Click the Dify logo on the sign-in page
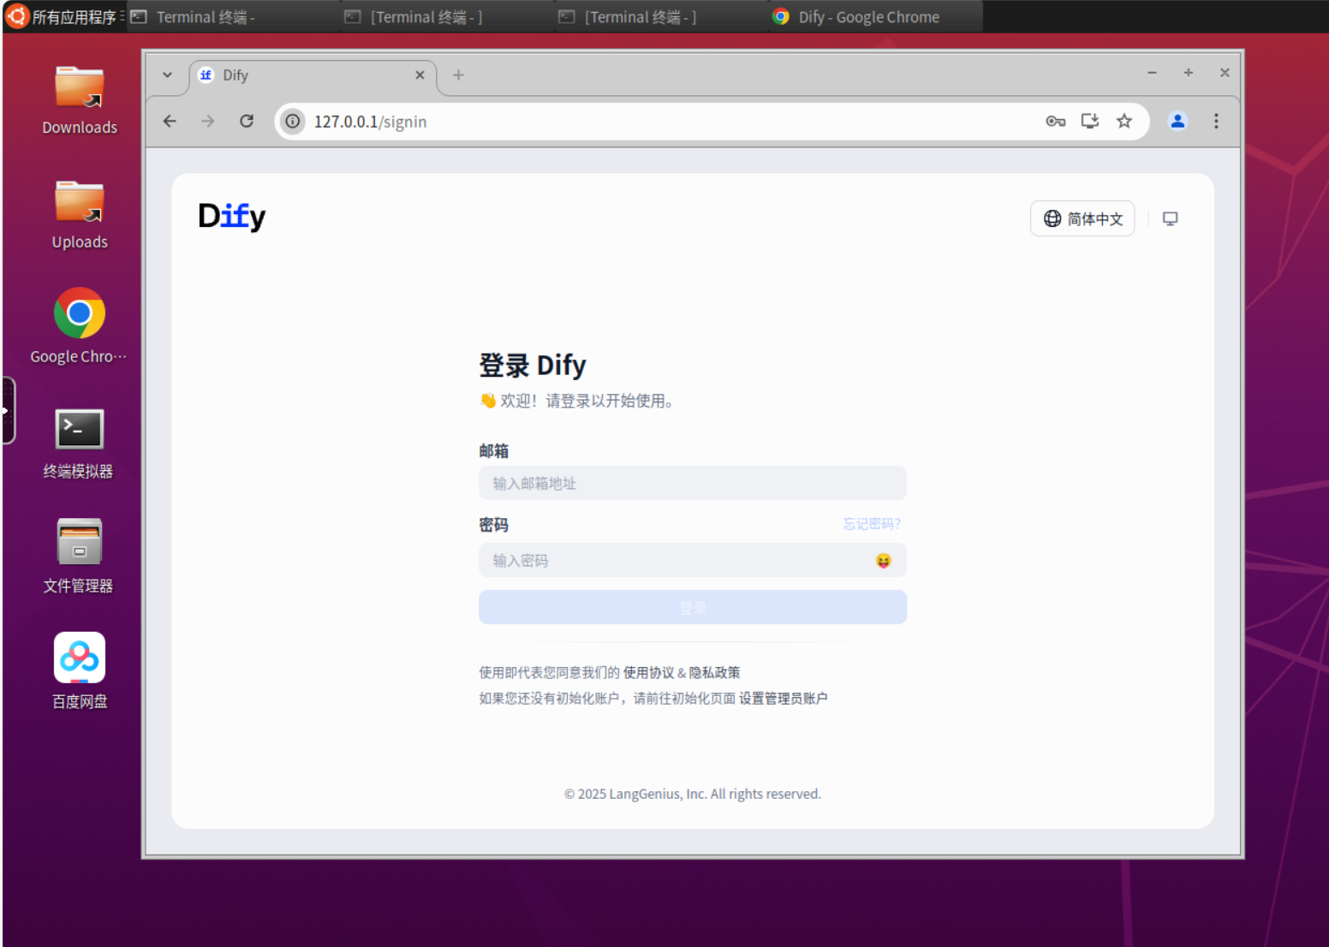Viewport: 1329px width, 947px height. 231,217
